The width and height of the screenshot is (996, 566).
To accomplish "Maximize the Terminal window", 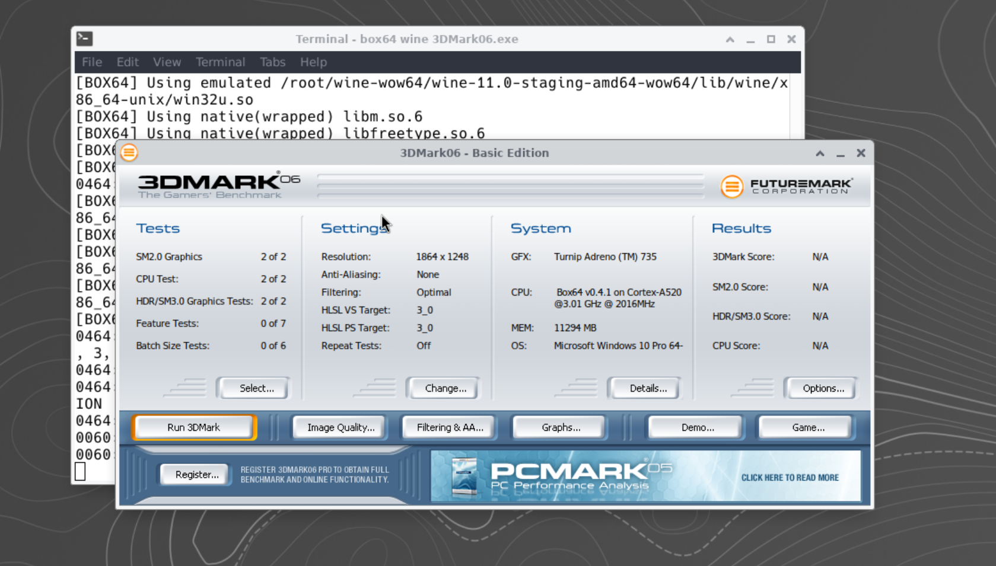I will point(771,39).
